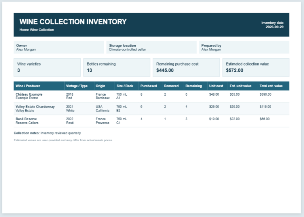Image resolution: width=304 pixels, height=217 pixels.
Task: Select the $66.00 total estimated value
Action: [264, 119]
